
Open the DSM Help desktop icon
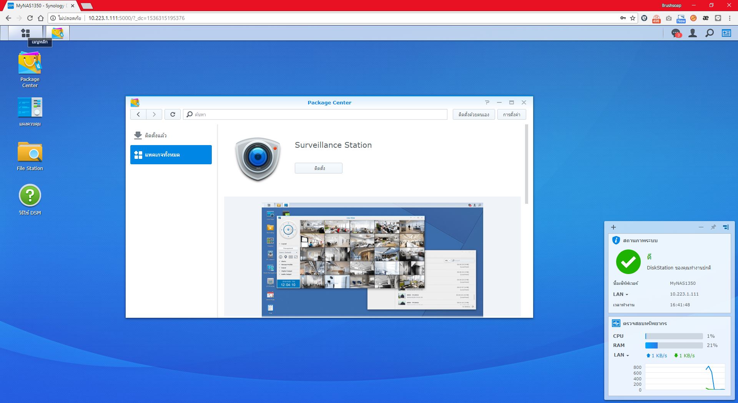[30, 200]
